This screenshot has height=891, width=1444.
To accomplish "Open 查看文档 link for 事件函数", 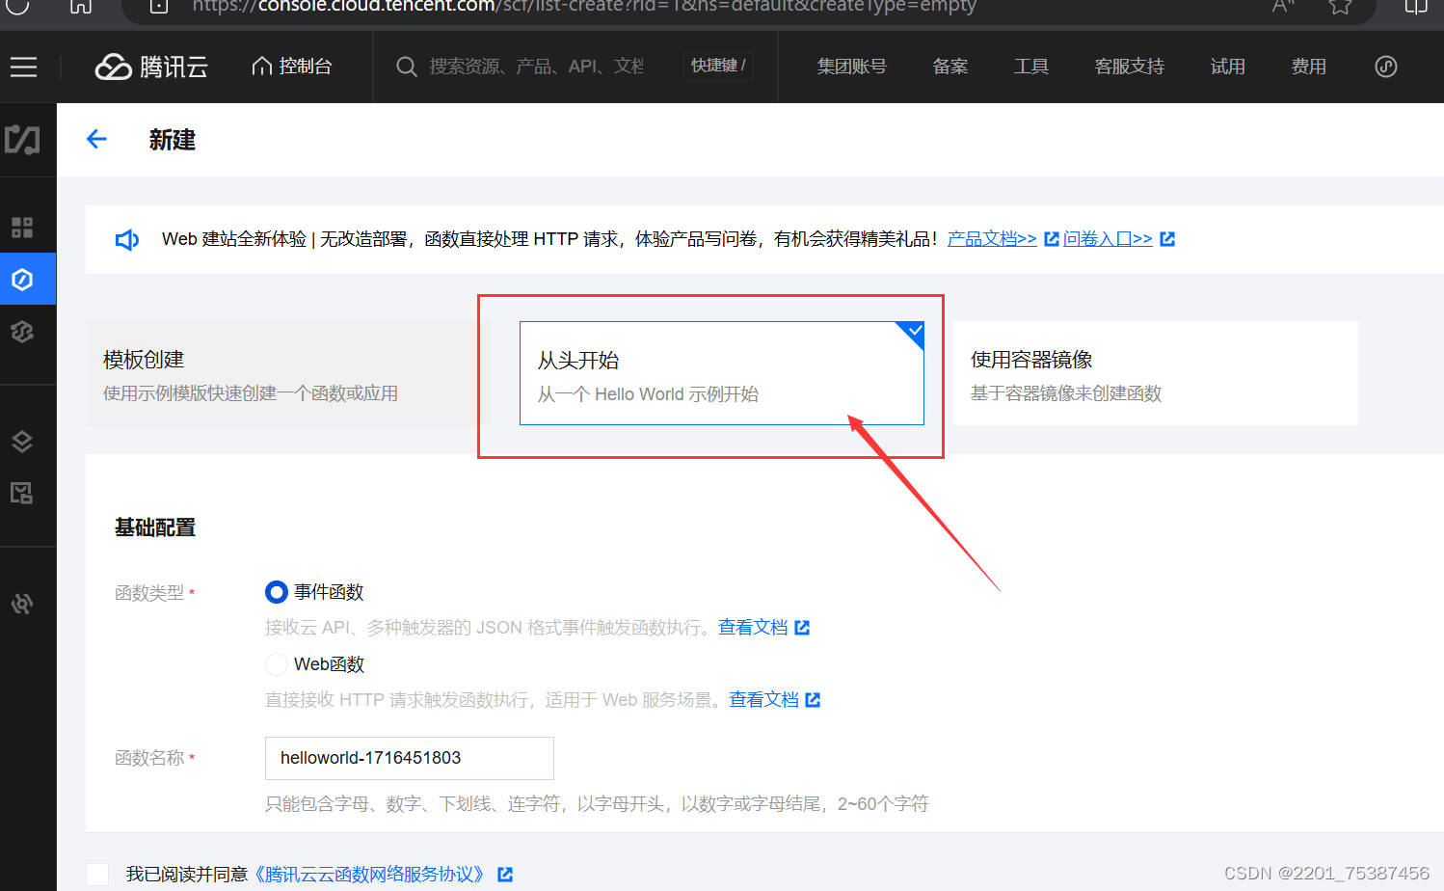I will point(753,628).
